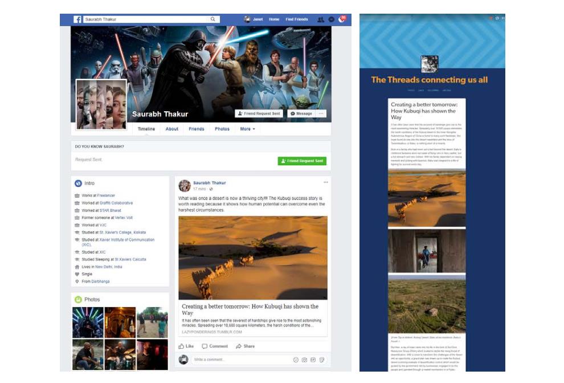The height and width of the screenshot is (383, 564).
Task: Click the Saurabh Thakur post author link
Action: (x=209, y=183)
